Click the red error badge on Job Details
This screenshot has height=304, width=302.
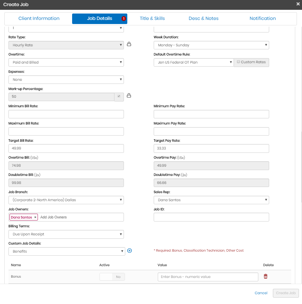(124, 19)
